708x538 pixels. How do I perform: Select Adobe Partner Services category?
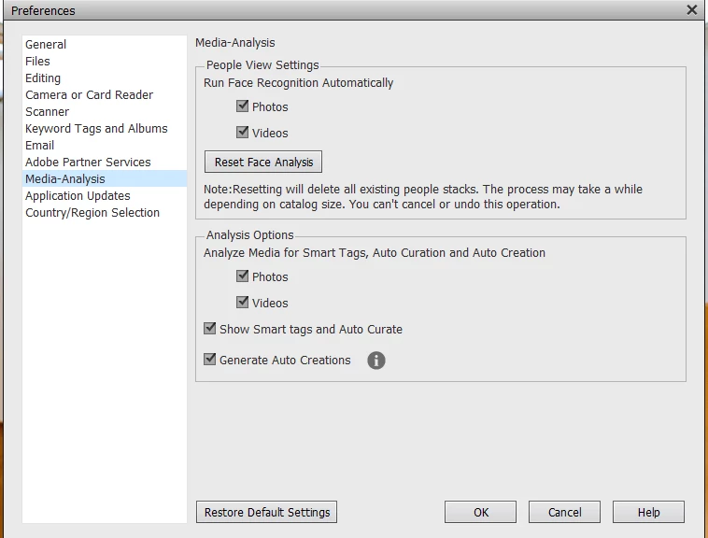click(x=105, y=162)
